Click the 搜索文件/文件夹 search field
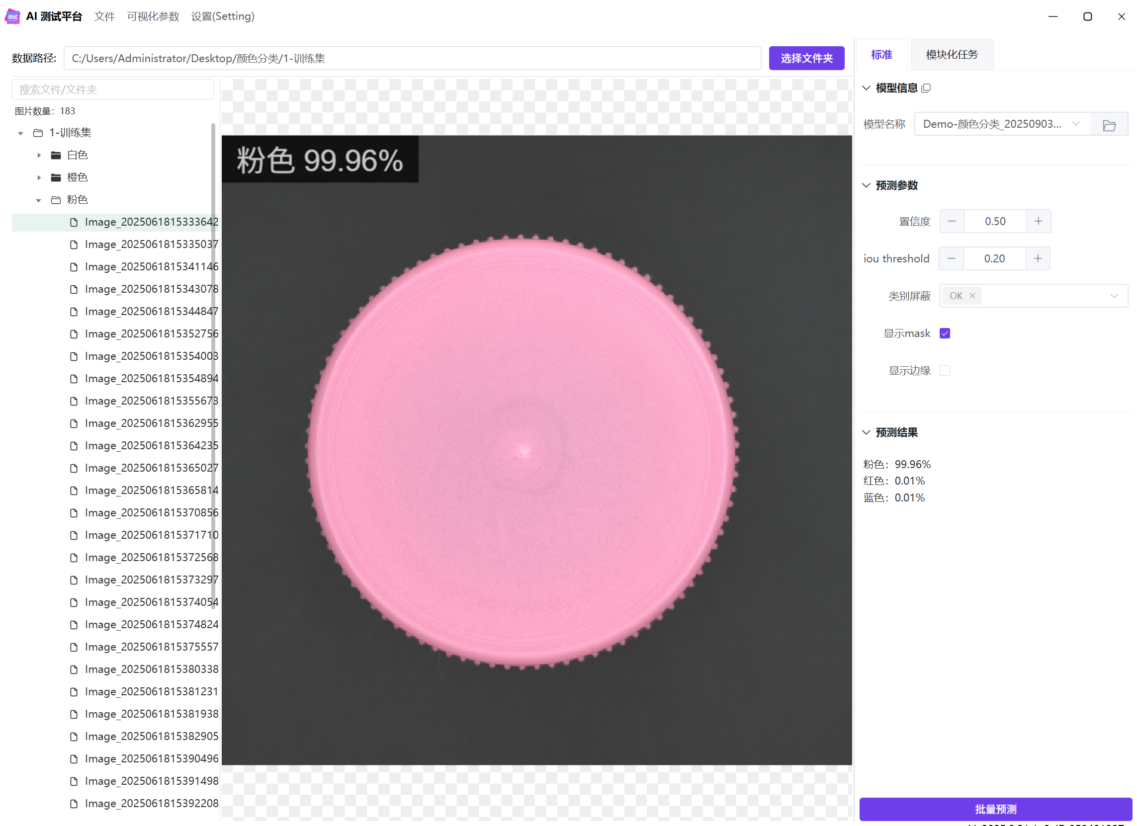Image resolution: width=1137 pixels, height=826 pixels. (x=113, y=90)
